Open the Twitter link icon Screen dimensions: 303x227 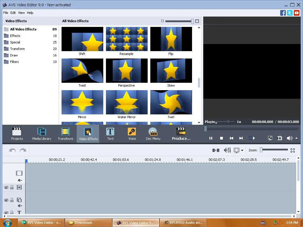click(x=290, y=13)
